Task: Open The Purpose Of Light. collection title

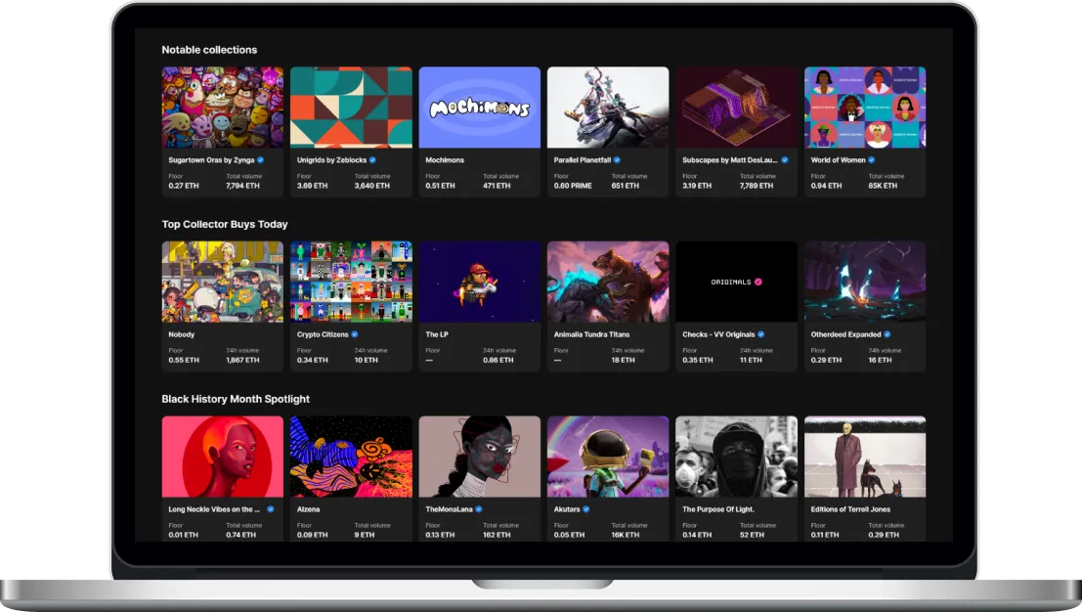Action: [x=718, y=509]
